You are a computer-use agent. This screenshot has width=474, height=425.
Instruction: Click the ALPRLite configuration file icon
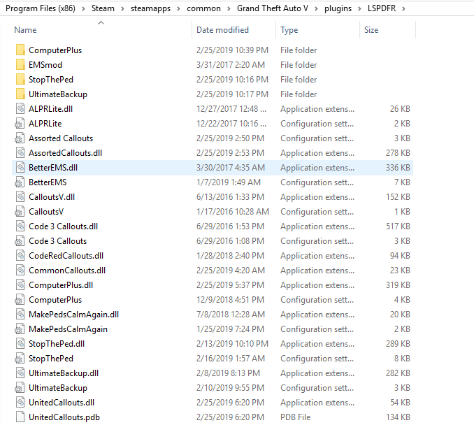[x=20, y=124]
